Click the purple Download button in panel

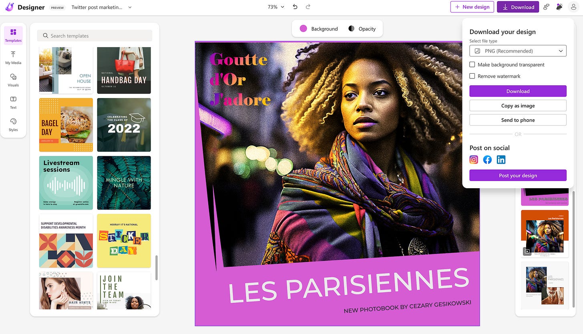click(518, 91)
